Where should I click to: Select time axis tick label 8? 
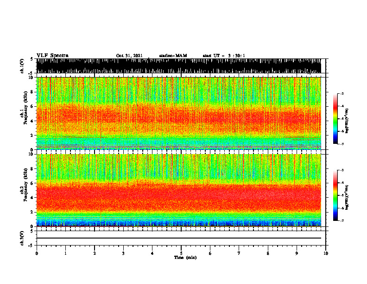[268, 253]
